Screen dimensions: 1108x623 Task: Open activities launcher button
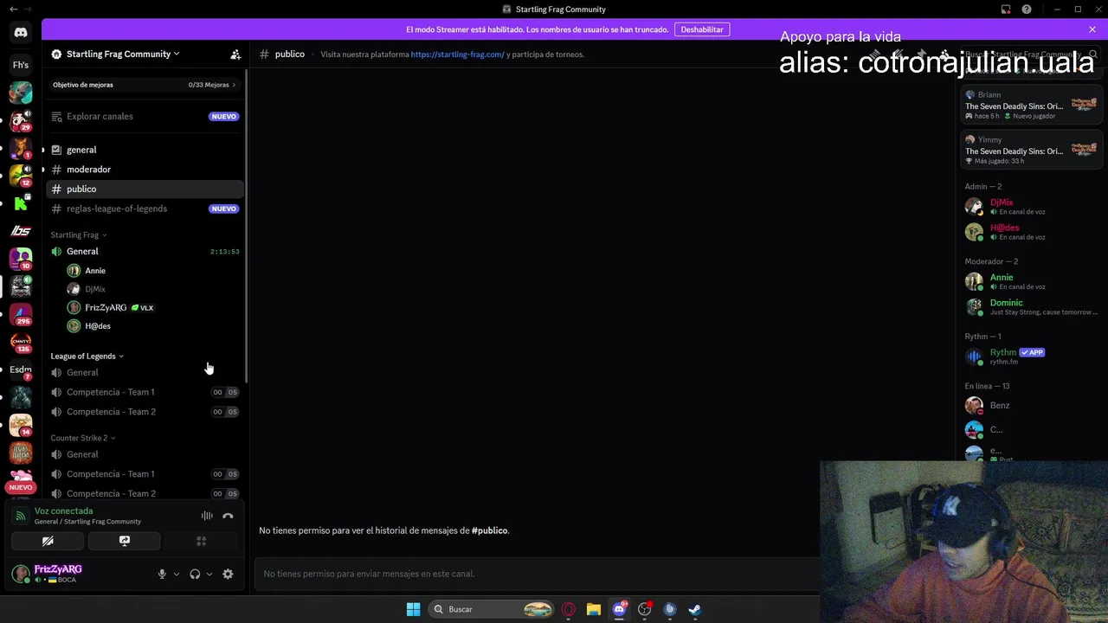pos(201,541)
